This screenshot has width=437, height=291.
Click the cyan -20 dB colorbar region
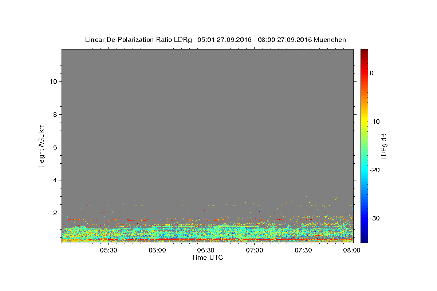coord(364,170)
